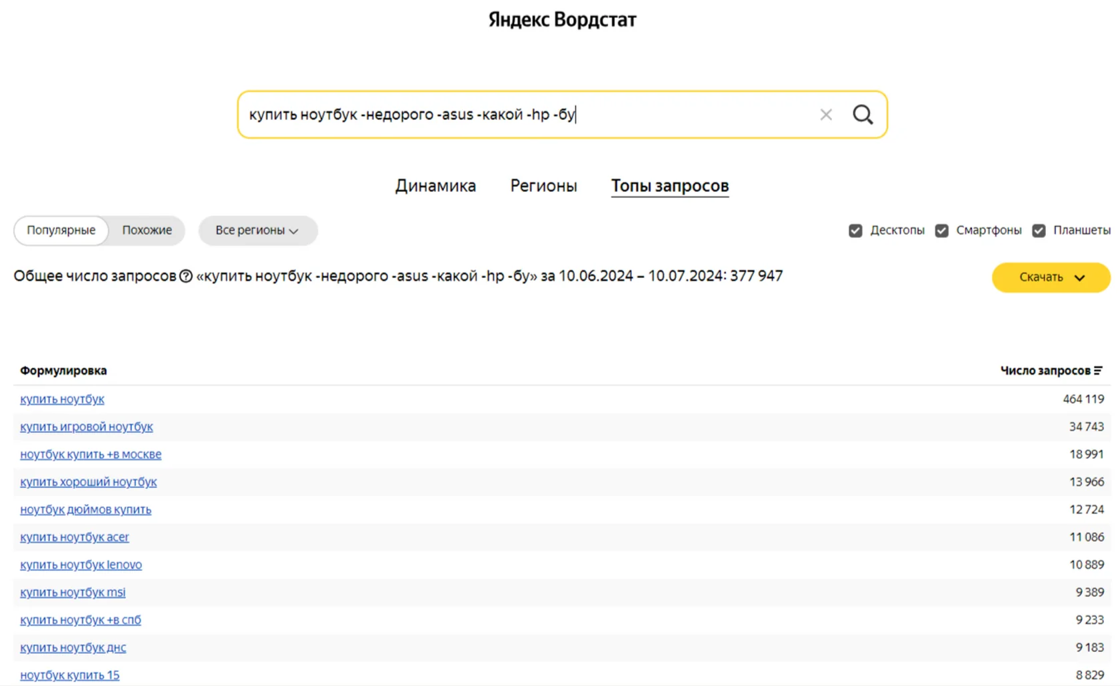Open the ноутбук купить +в москве link
Screen dimensions: 1120x686
click(x=91, y=455)
